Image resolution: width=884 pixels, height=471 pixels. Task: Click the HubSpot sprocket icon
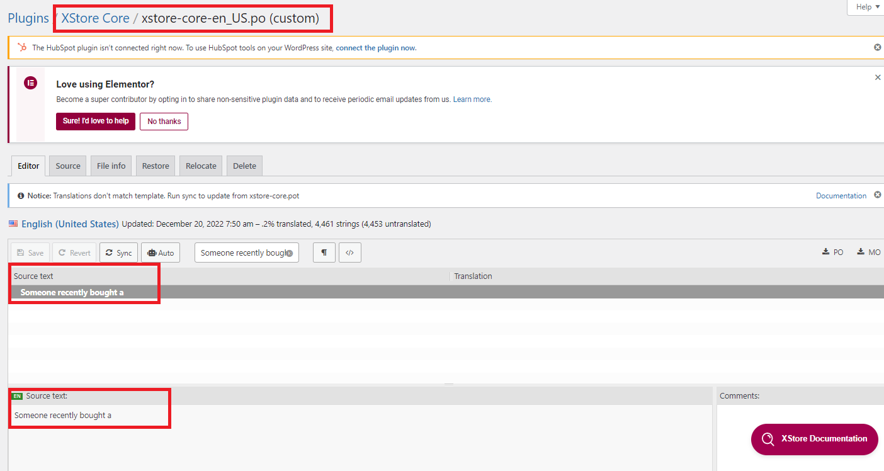coord(22,47)
